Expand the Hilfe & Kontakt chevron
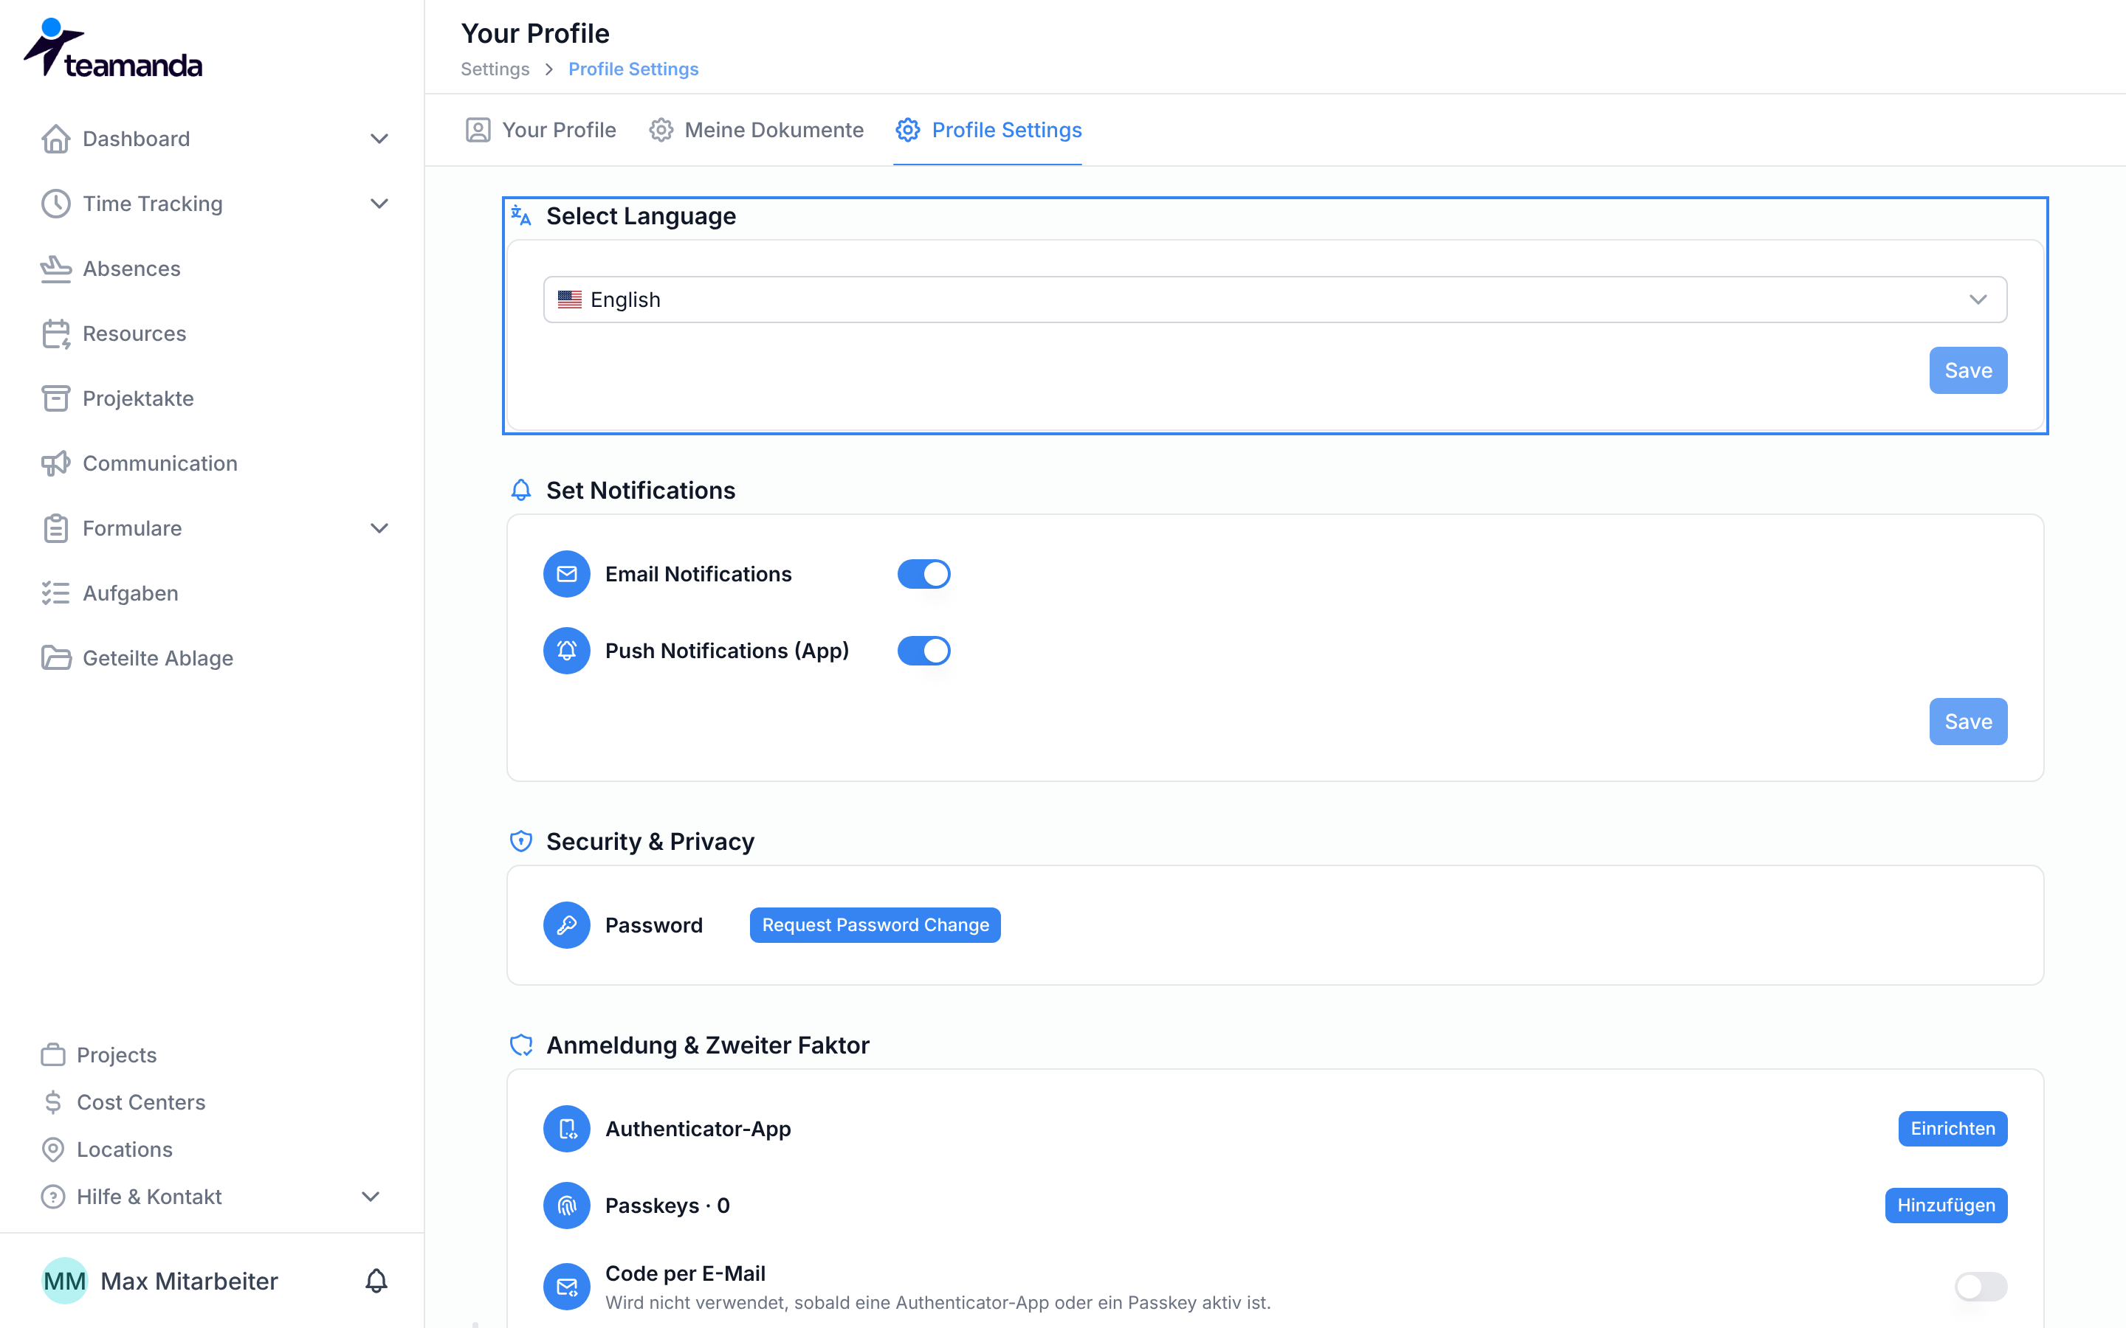The image size is (2126, 1328). [x=371, y=1197]
